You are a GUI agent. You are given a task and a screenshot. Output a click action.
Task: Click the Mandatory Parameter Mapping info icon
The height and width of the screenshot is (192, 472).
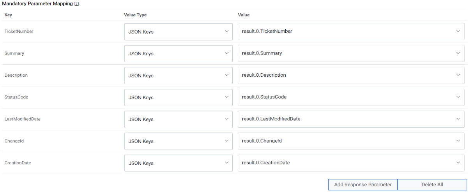click(77, 4)
